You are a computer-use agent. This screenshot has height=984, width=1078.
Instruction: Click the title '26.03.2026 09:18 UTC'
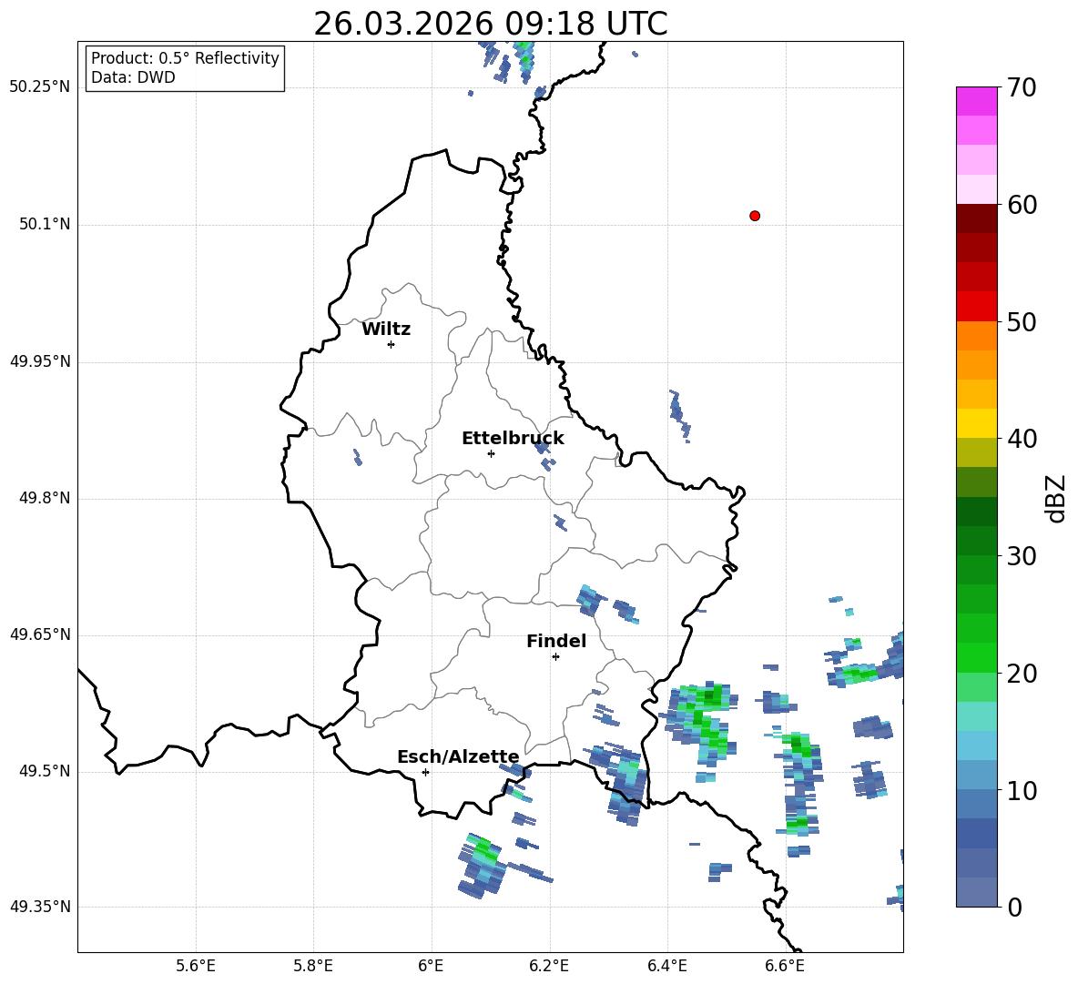pyautogui.click(x=490, y=24)
